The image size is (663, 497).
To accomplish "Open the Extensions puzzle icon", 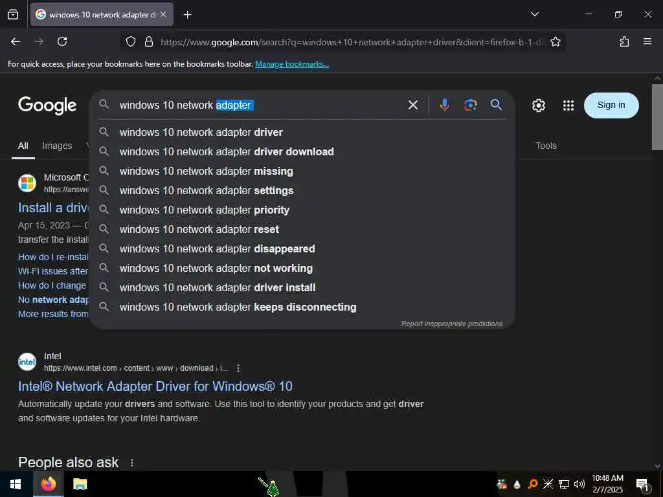I will tap(625, 41).
